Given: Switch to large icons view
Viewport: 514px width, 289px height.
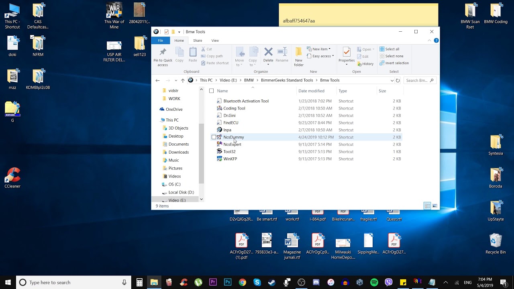Looking at the screenshot, I should 434,206.
